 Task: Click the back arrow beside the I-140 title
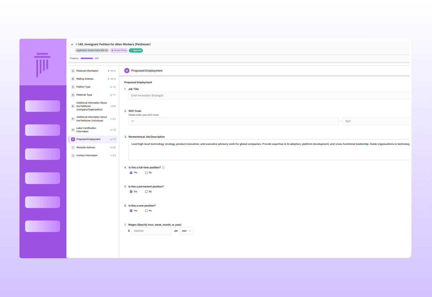click(72, 44)
